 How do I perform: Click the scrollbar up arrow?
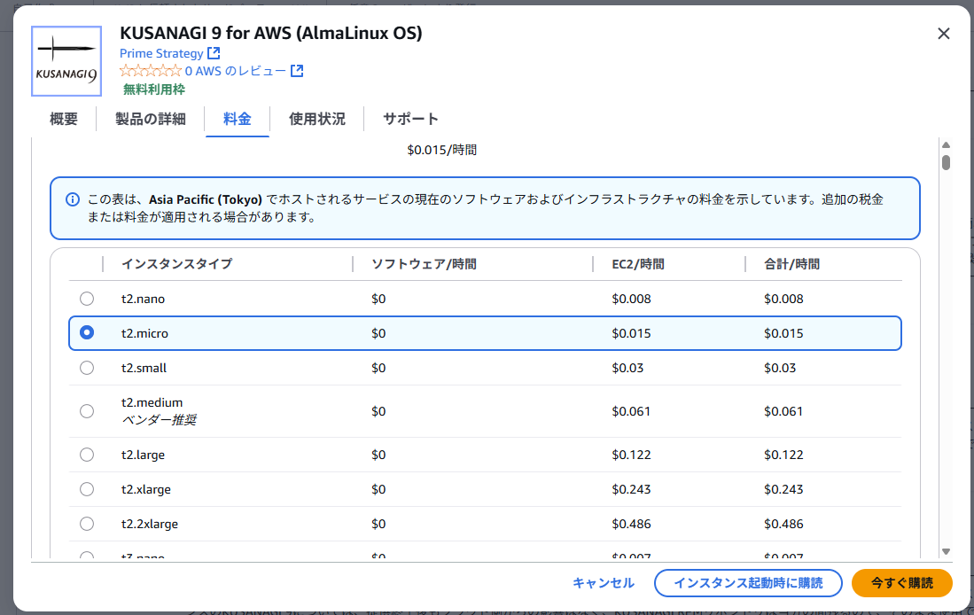click(946, 144)
